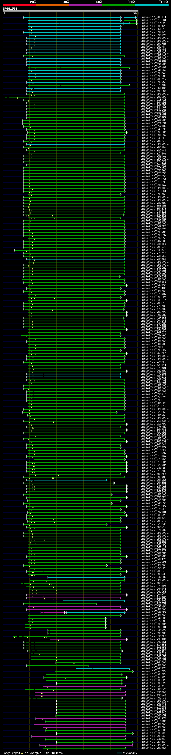Select the UniRef100_A4SAY8 label
The width and height of the screenshot is (171, 755).
[153, 668]
